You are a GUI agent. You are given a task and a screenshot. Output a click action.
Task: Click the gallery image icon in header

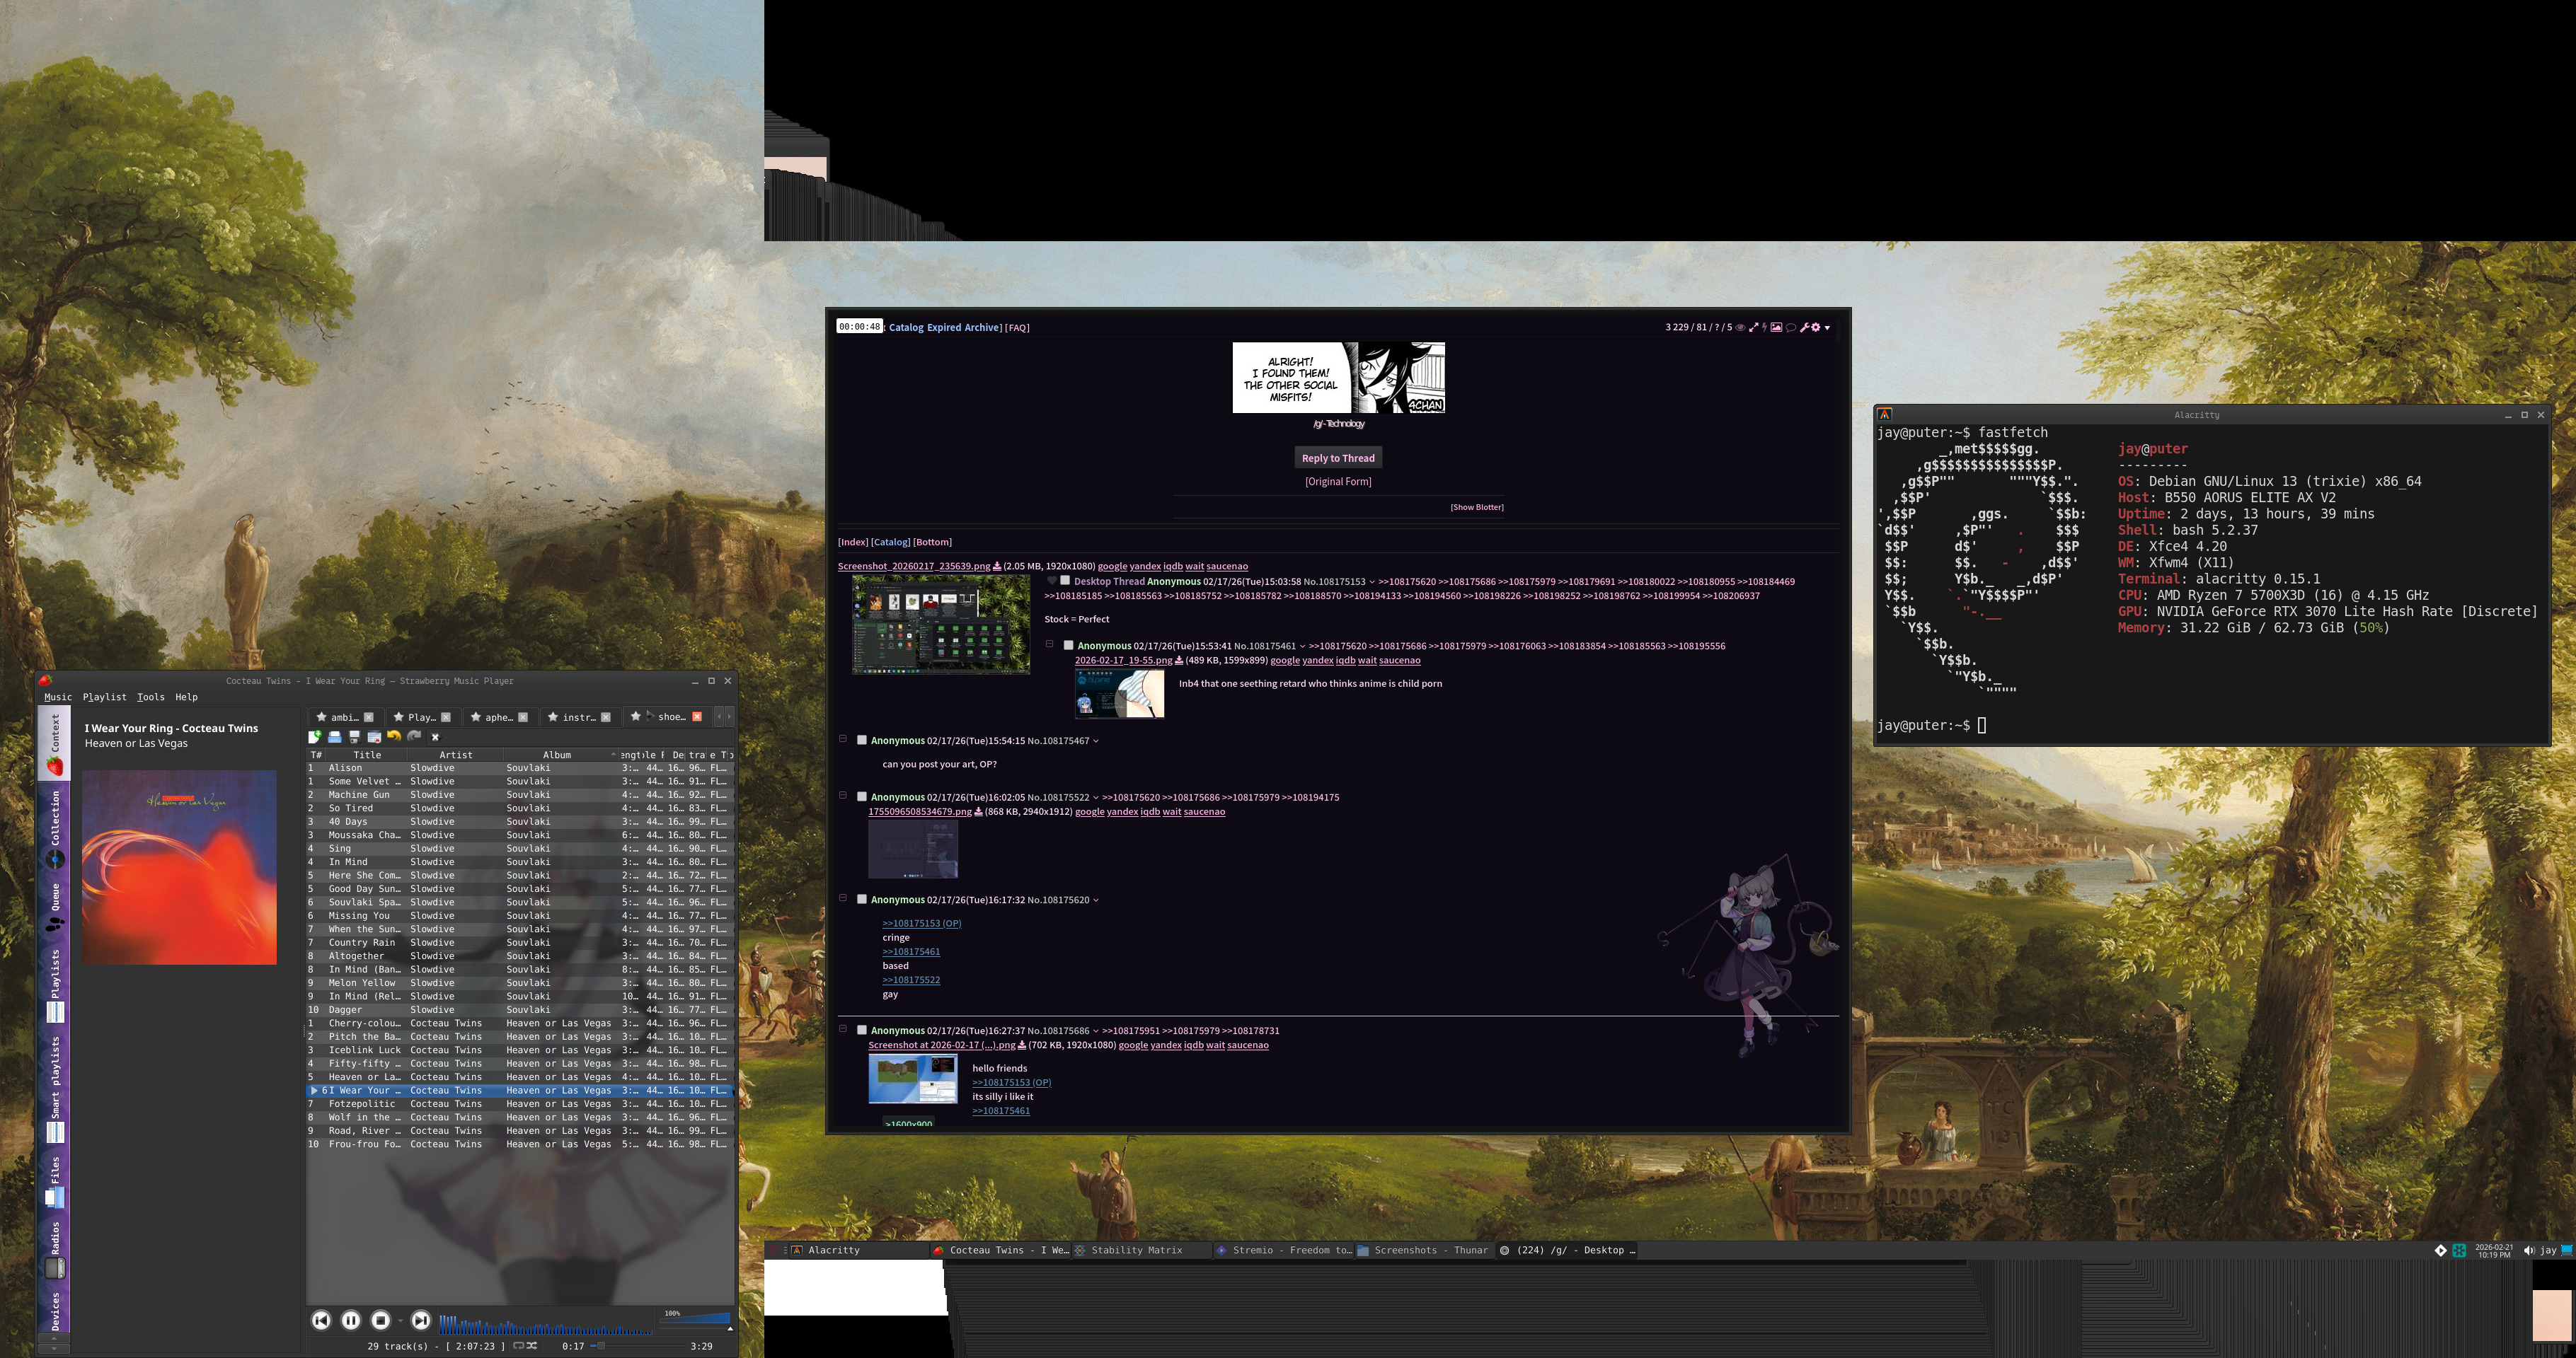click(1776, 327)
